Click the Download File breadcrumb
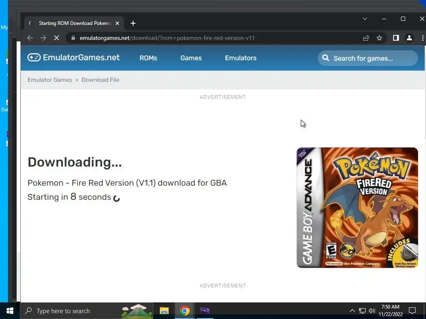 (x=100, y=80)
